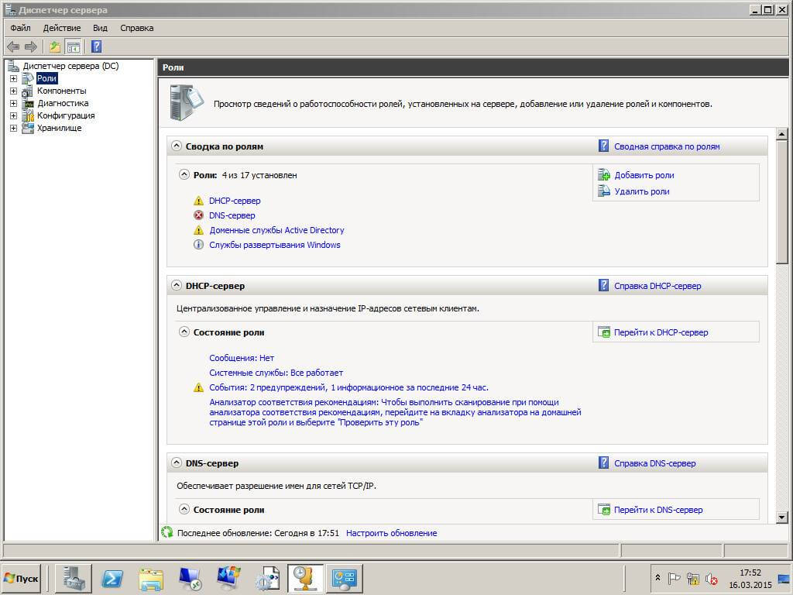Click the События: 2 предупреждений link

tap(349, 387)
